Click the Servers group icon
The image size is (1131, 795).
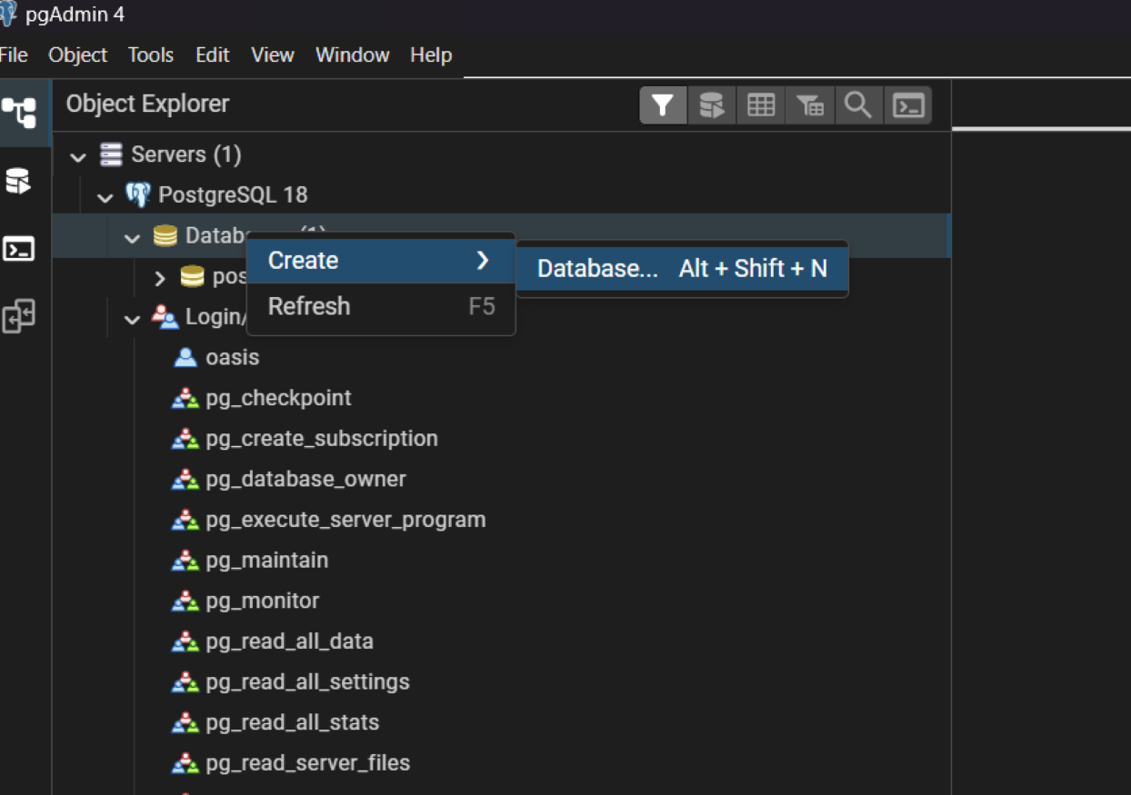[111, 154]
